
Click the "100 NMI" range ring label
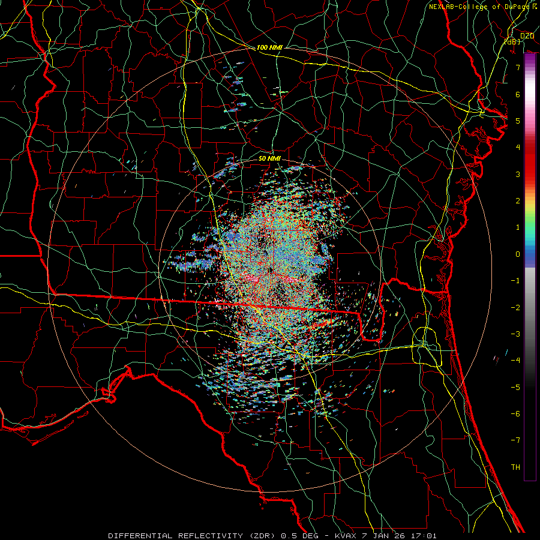(269, 47)
